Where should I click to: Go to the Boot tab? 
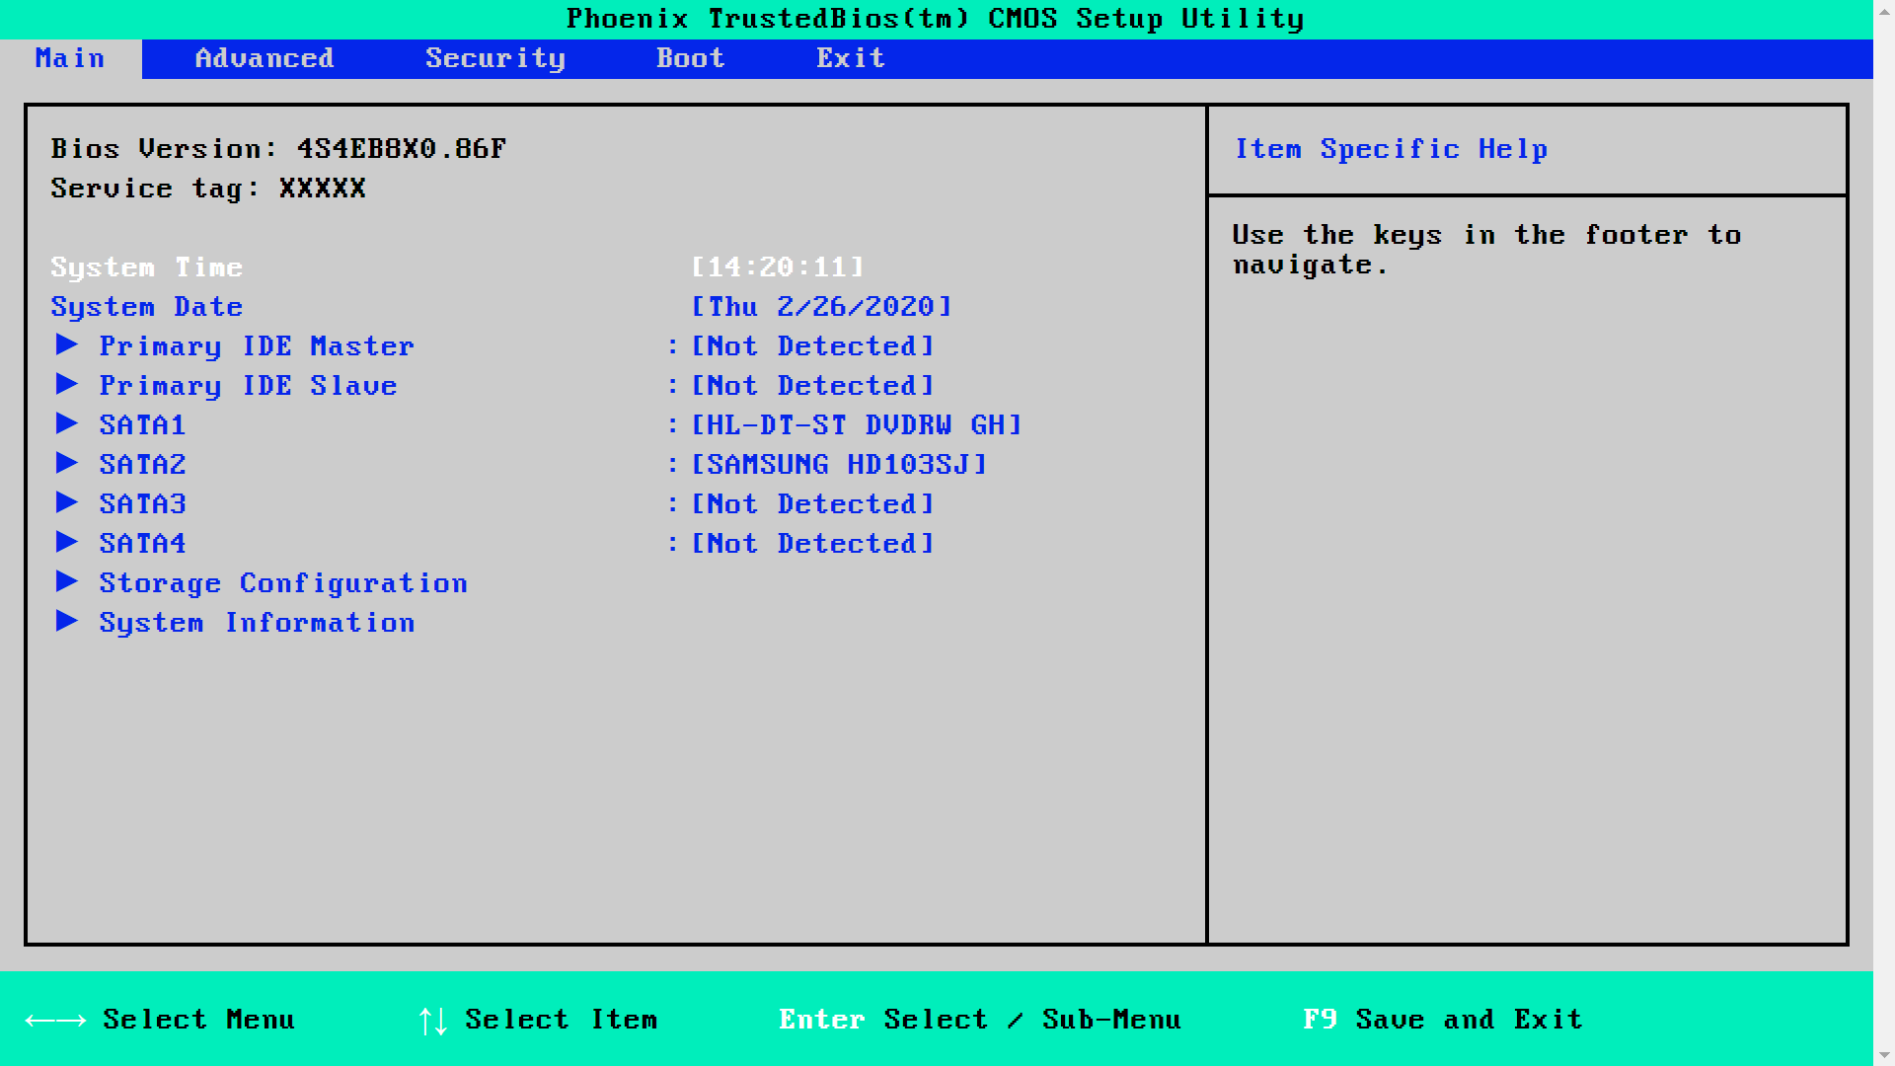pos(691,58)
